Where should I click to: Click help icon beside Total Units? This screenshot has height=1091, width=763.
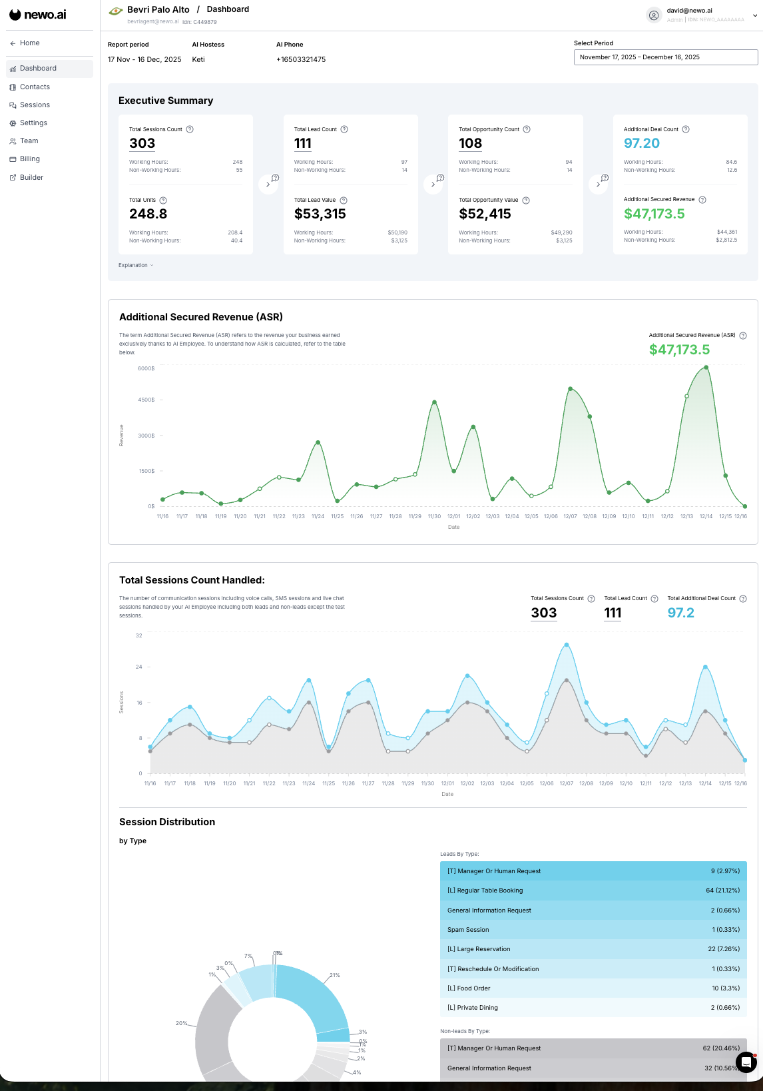tap(163, 200)
